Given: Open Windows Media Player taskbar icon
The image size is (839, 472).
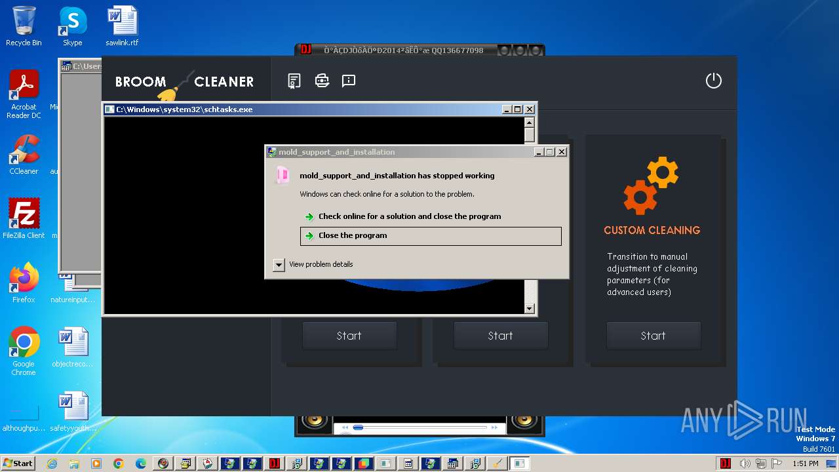Looking at the screenshot, I should pyautogui.click(x=96, y=463).
